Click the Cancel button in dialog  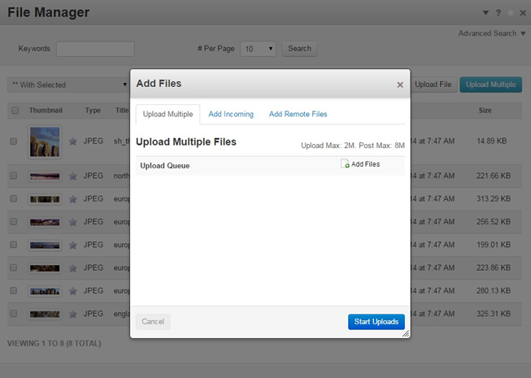click(153, 322)
